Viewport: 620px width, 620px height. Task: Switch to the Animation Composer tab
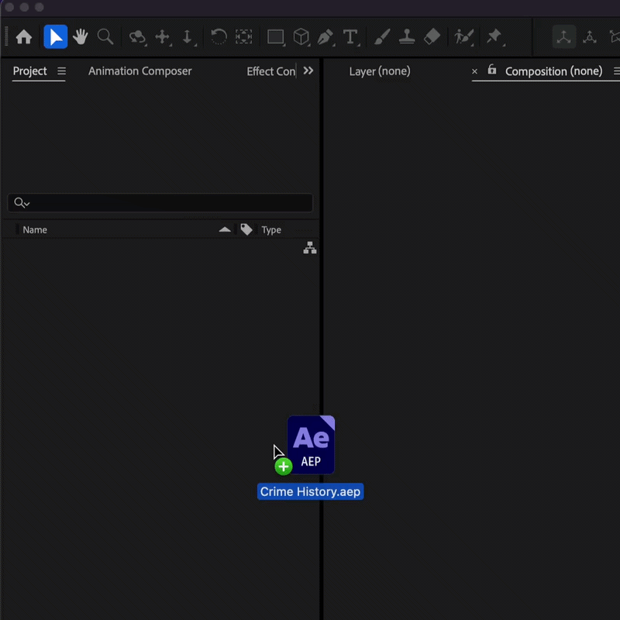pyautogui.click(x=140, y=71)
